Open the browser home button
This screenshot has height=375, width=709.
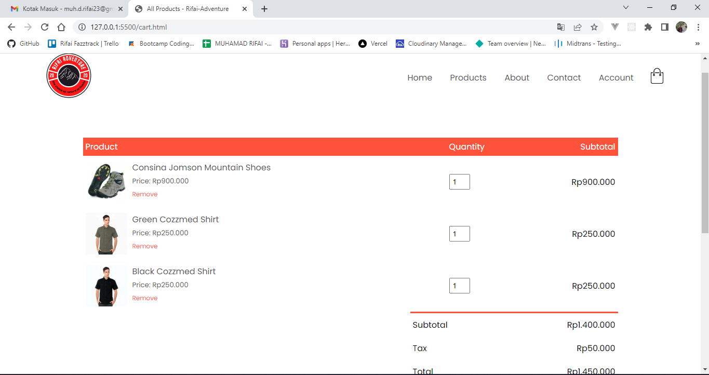(x=61, y=27)
